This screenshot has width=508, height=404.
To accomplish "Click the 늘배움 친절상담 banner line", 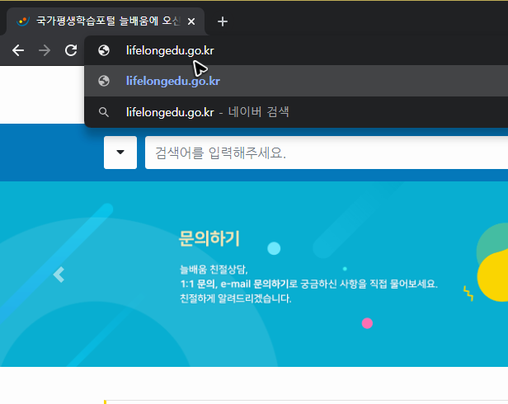I will click(x=214, y=270).
